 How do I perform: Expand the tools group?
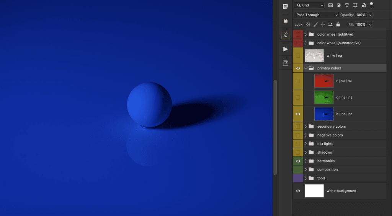click(x=306, y=178)
